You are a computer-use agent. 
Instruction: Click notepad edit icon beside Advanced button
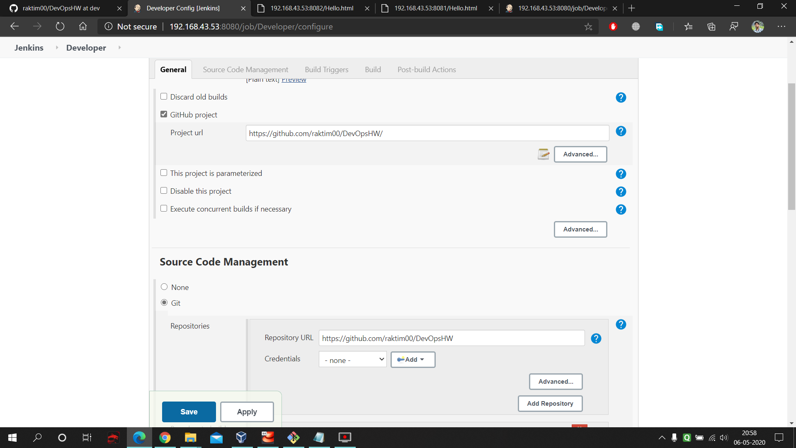(543, 154)
